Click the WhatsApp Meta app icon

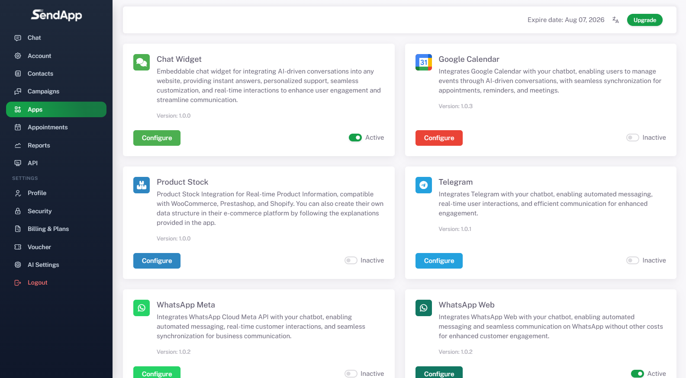coord(142,308)
